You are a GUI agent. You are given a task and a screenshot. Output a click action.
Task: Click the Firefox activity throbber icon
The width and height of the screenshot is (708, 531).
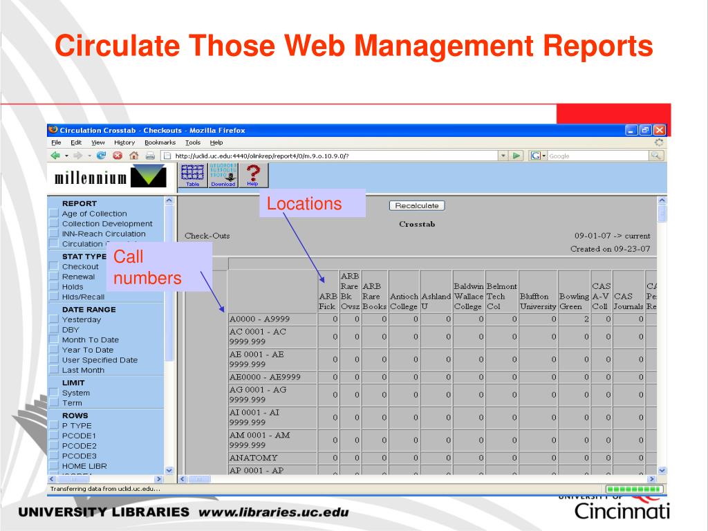[659, 142]
